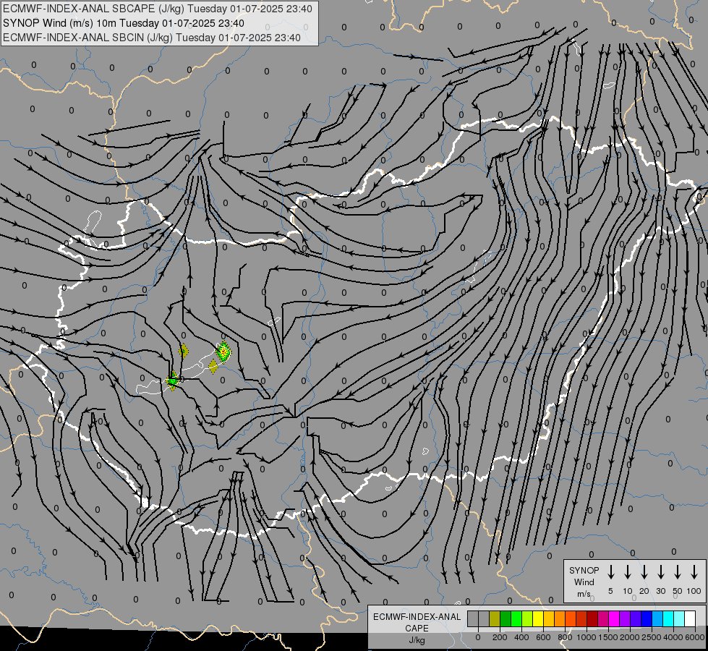This screenshot has width=708, height=651.
Task: Click the 'SYNOP' wind legend heading
Action: 584,571
